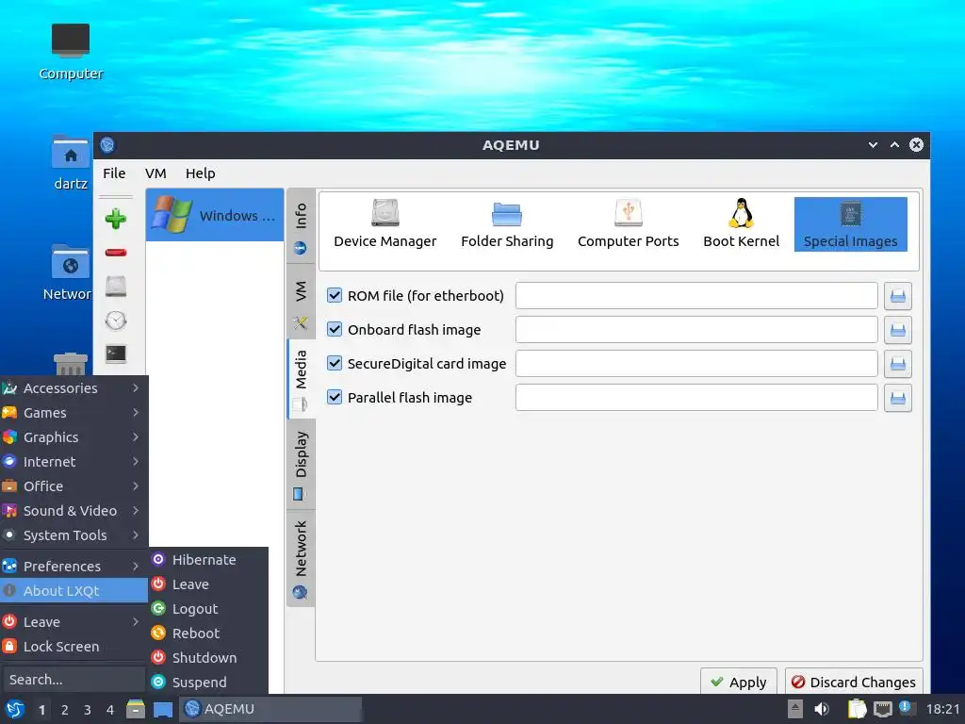Viewport: 965px width, 724px height.
Task: Open the LXQt start menu button
Action: coord(15,709)
